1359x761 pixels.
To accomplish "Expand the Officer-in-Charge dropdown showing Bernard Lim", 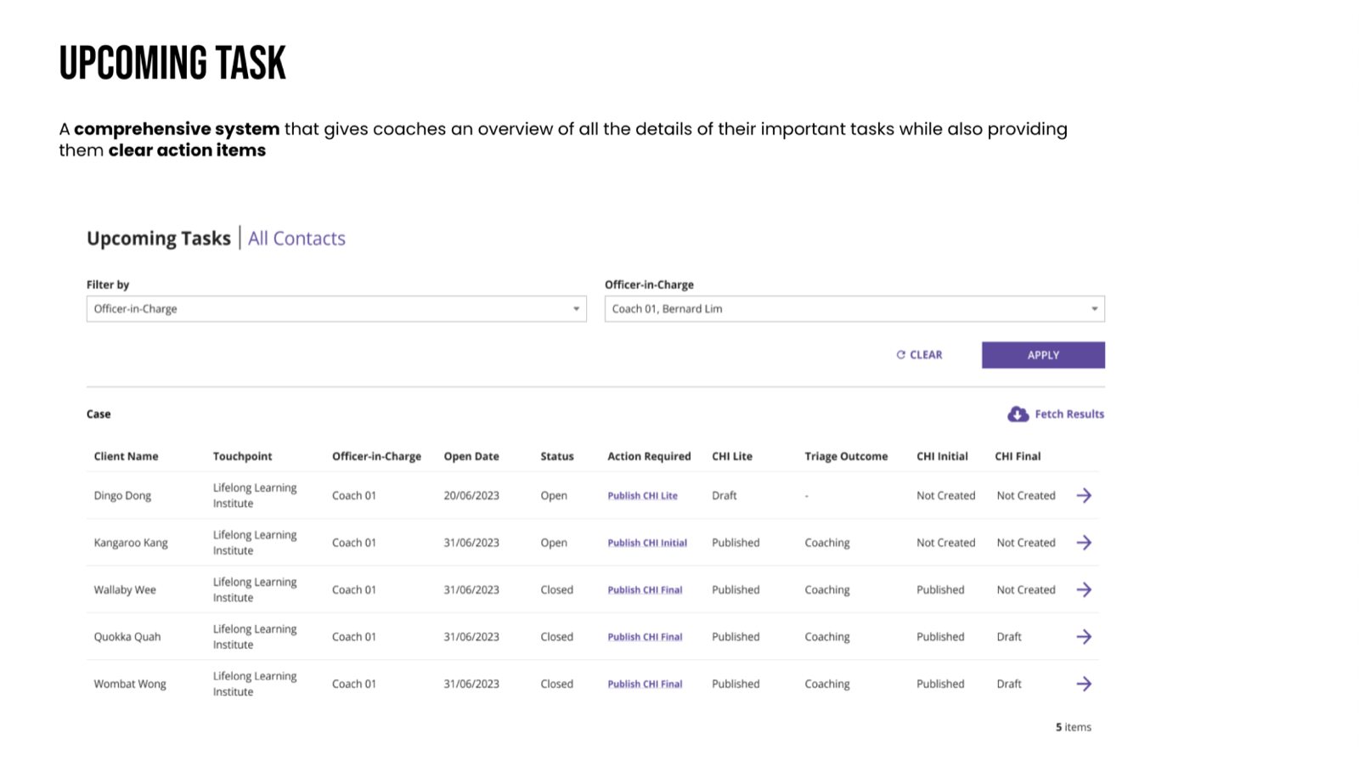I will [x=854, y=309].
